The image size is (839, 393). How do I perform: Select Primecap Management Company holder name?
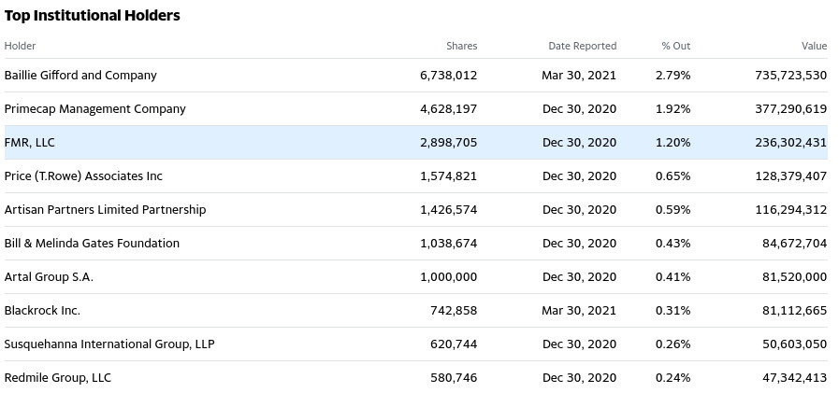tap(95, 109)
